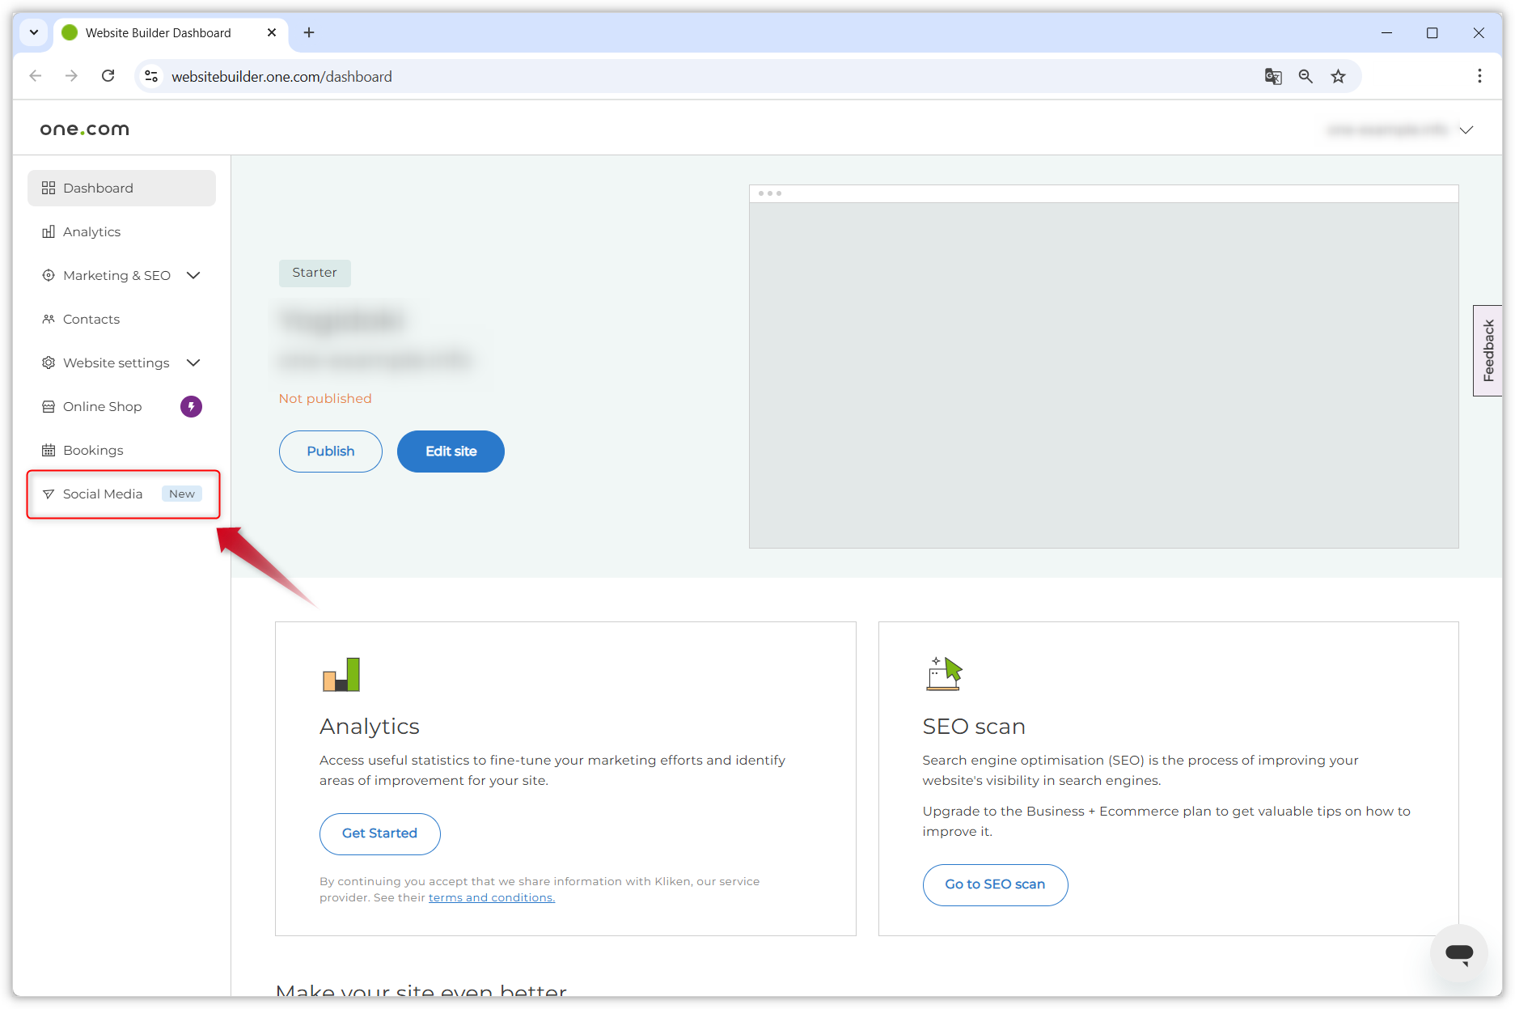Expand the Marketing & SEO submenu
The image size is (1515, 1009).
pyautogui.click(x=193, y=276)
